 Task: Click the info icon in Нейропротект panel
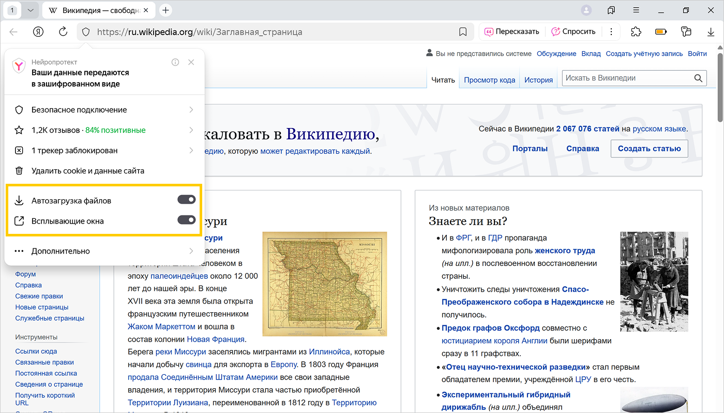pos(175,62)
